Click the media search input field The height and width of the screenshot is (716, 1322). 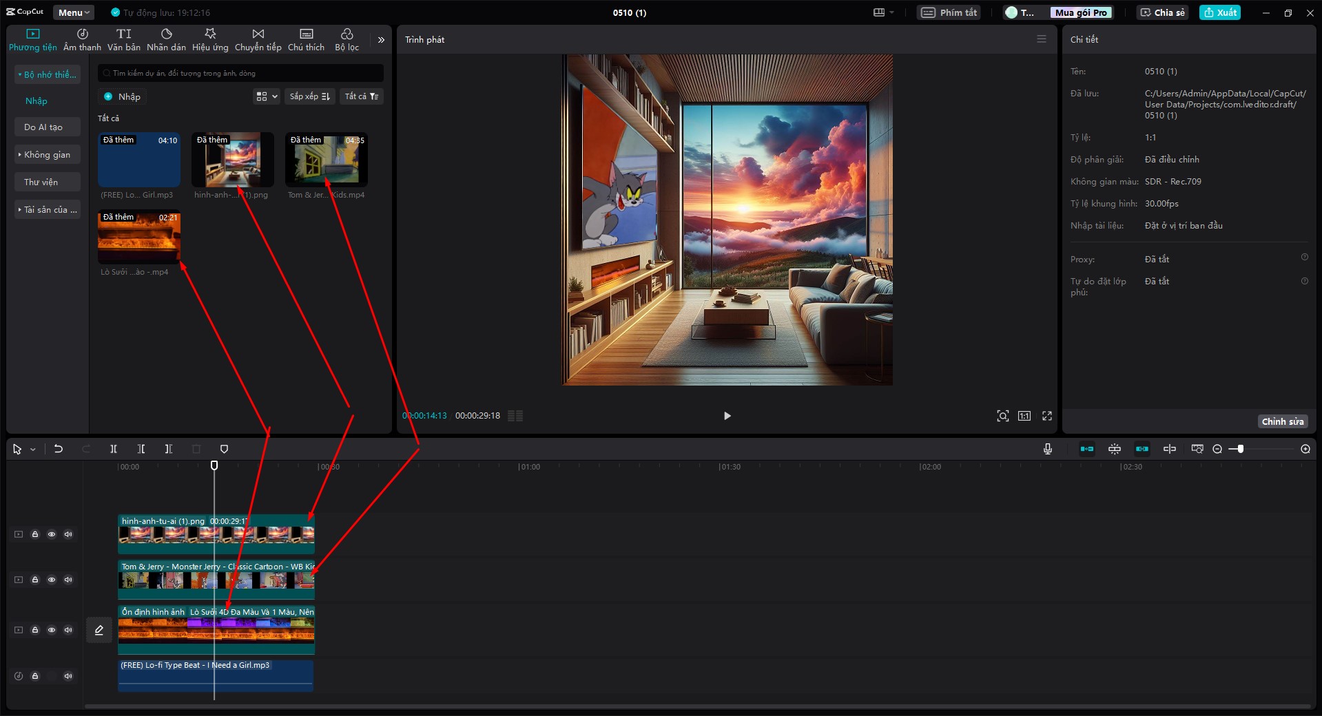click(x=240, y=73)
